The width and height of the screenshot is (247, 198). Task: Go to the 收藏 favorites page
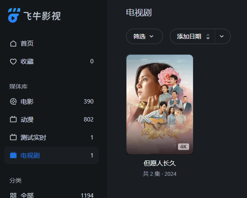[x=51, y=62]
